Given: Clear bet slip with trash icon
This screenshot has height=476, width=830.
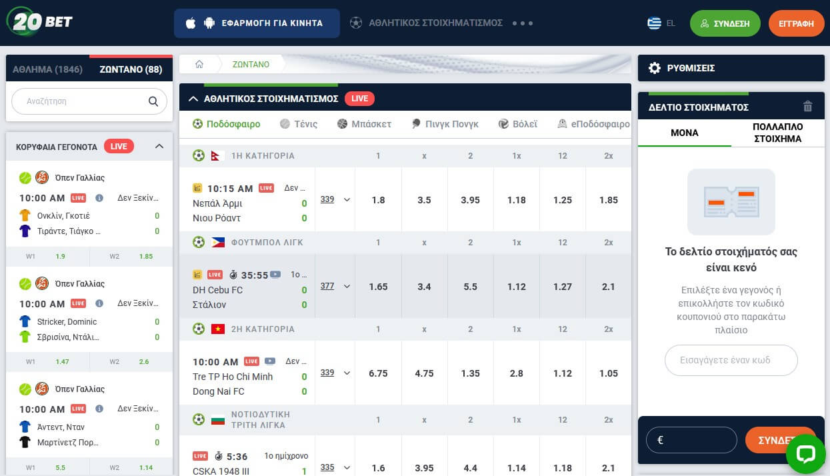Looking at the screenshot, I should pos(807,107).
